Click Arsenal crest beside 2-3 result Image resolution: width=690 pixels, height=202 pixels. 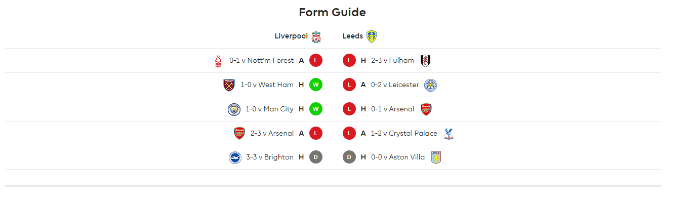coord(239,133)
